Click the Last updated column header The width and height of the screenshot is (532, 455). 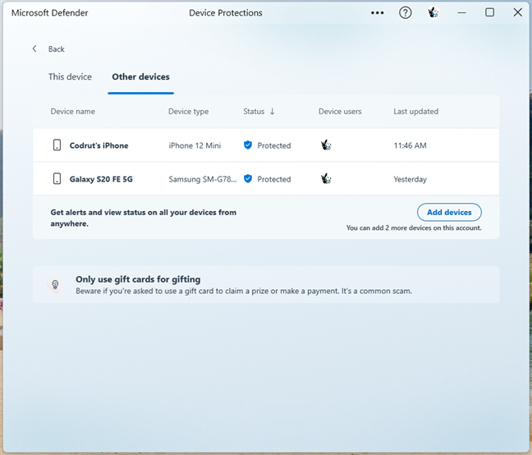(x=416, y=112)
